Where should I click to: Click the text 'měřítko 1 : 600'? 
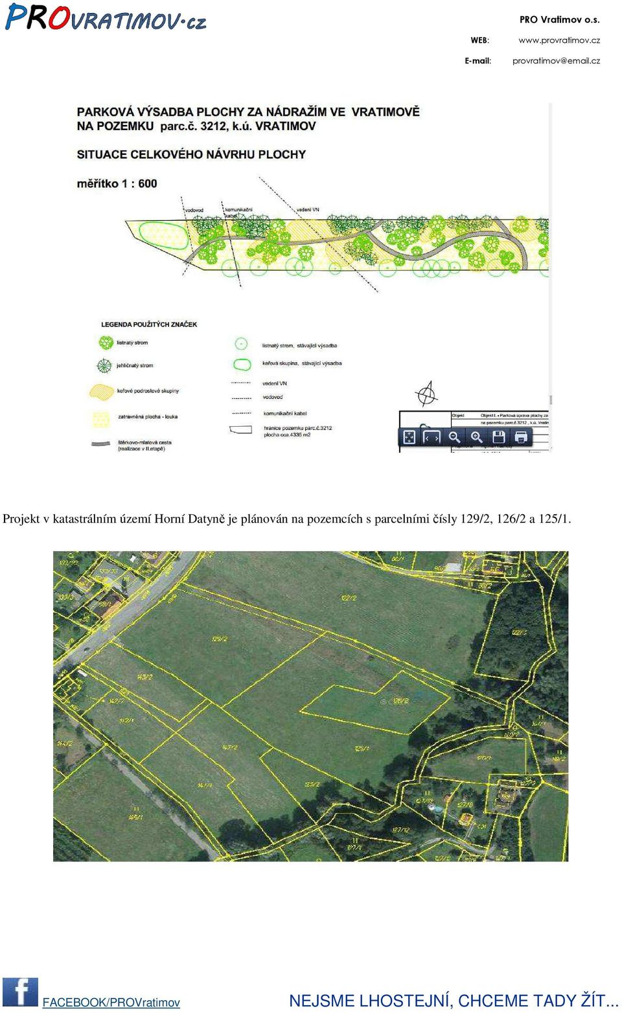(x=117, y=183)
